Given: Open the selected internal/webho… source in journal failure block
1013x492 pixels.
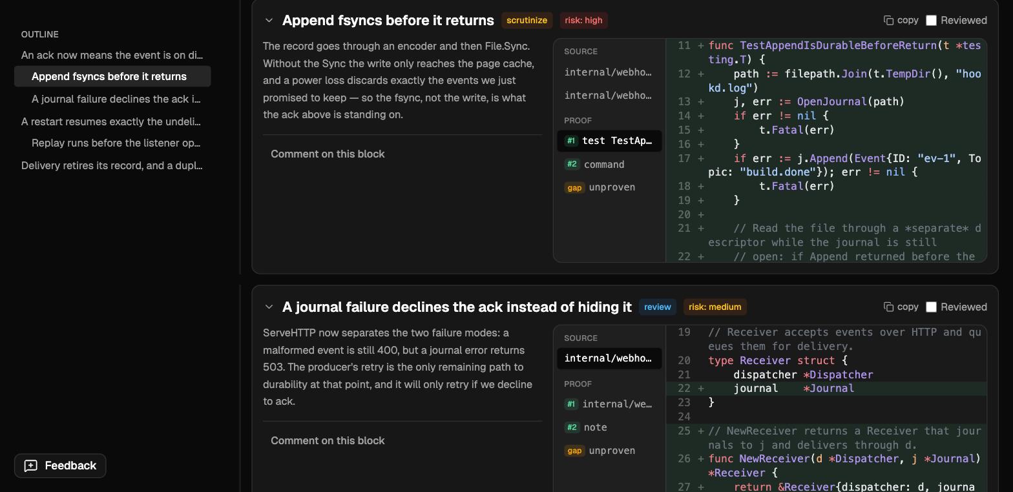Looking at the screenshot, I should coord(609,358).
